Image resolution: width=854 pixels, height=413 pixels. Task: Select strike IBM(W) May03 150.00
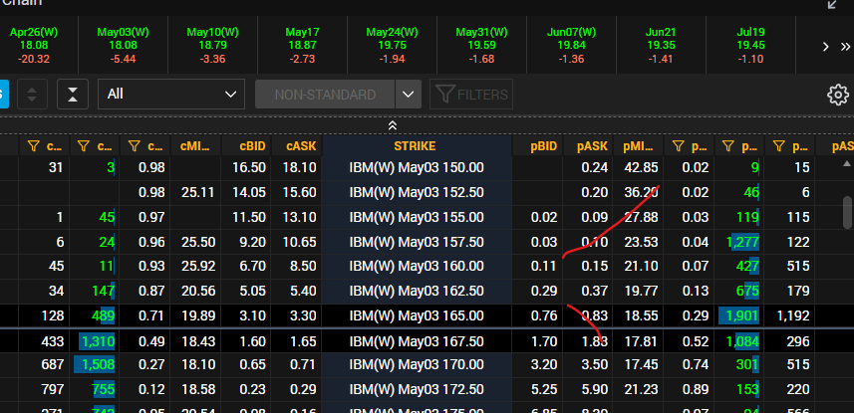[417, 167]
